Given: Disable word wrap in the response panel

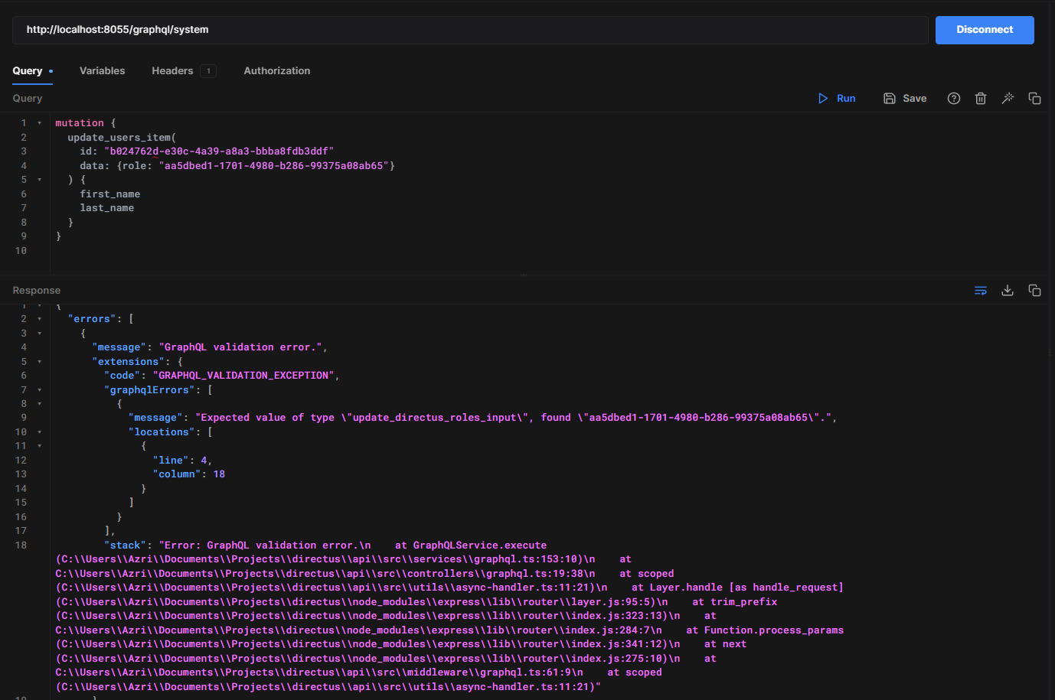Looking at the screenshot, I should click(x=981, y=291).
